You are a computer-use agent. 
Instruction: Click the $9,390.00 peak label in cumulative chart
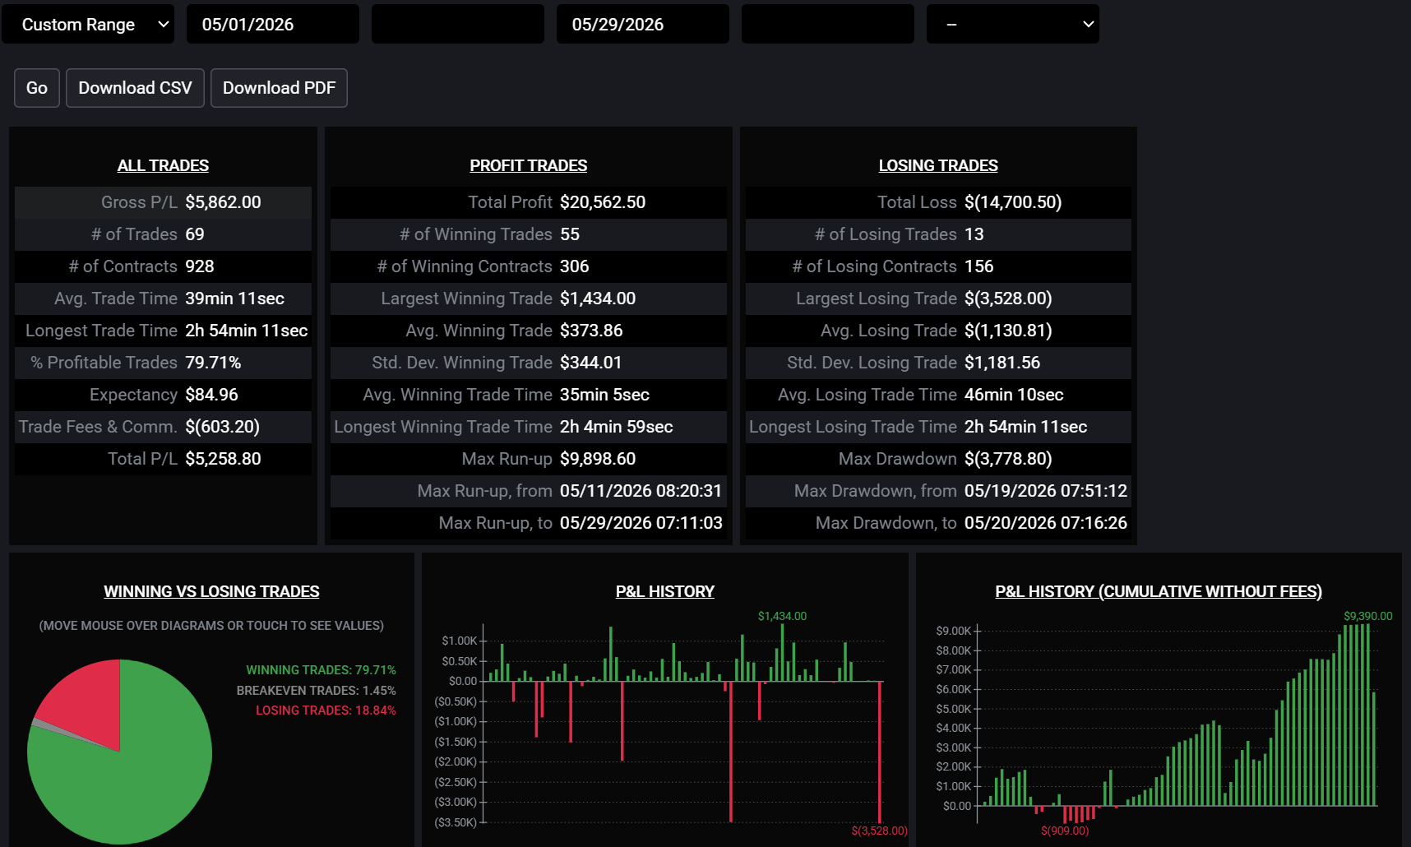pyautogui.click(x=1368, y=616)
